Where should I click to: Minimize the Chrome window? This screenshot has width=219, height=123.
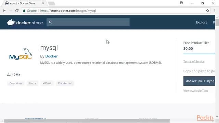point(192,3)
